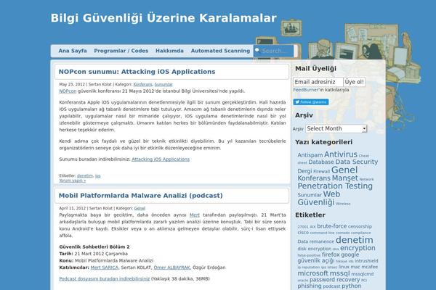Click the Yorum yapın comment link
The width and height of the screenshot is (436, 290).
pyautogui.click(x=72, y=181)
